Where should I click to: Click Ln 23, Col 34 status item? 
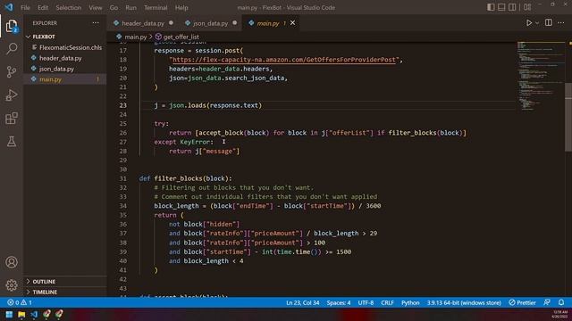[x=302, y=302]
